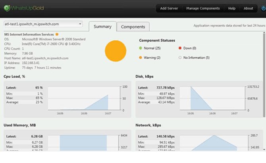Click the OS value Microsoft Windows Server 2008
This screenshot has width=266, height=163.
[x=54, y=39]
